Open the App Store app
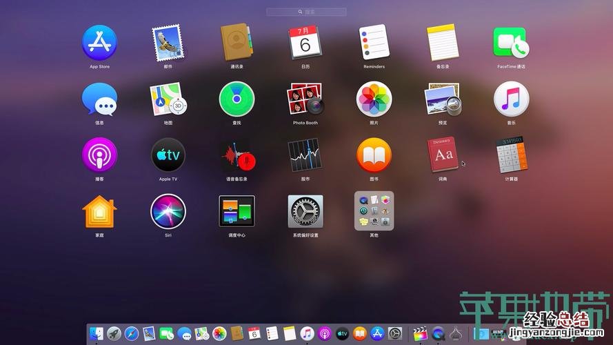613x345 pixels. point(99,43)
